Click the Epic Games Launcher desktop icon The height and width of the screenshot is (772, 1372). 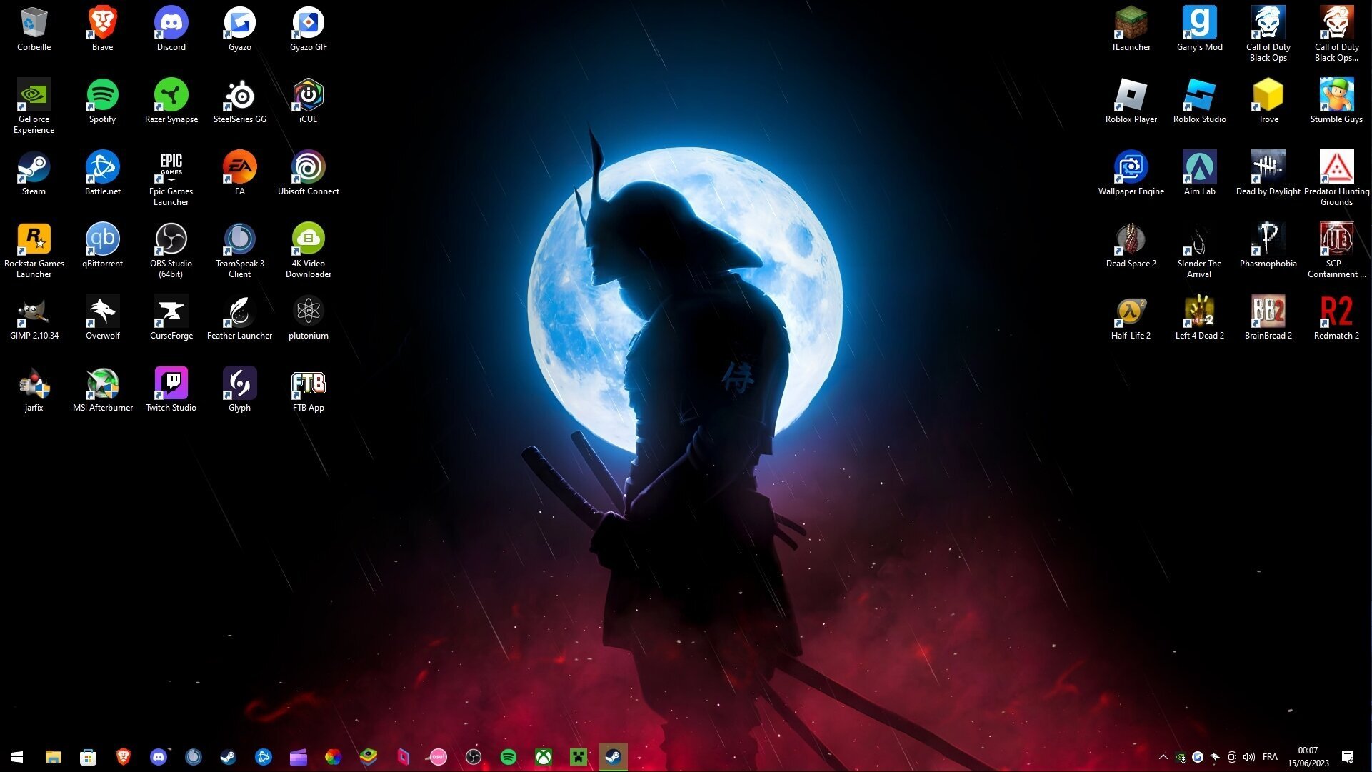[171, 168]
